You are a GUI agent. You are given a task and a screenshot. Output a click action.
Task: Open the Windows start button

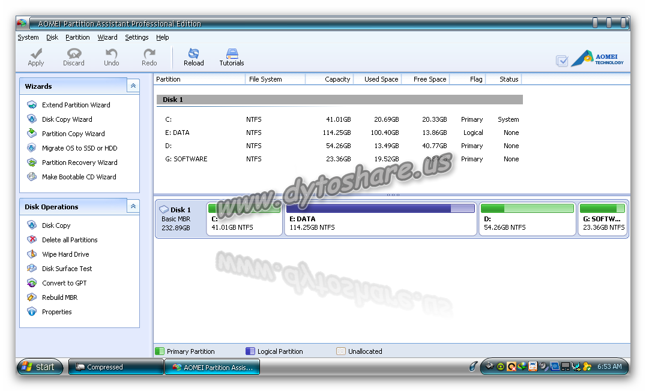click(40, 367)
